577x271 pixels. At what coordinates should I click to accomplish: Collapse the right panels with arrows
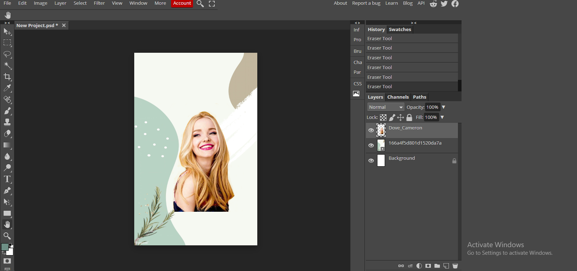[x=414, y=23]
